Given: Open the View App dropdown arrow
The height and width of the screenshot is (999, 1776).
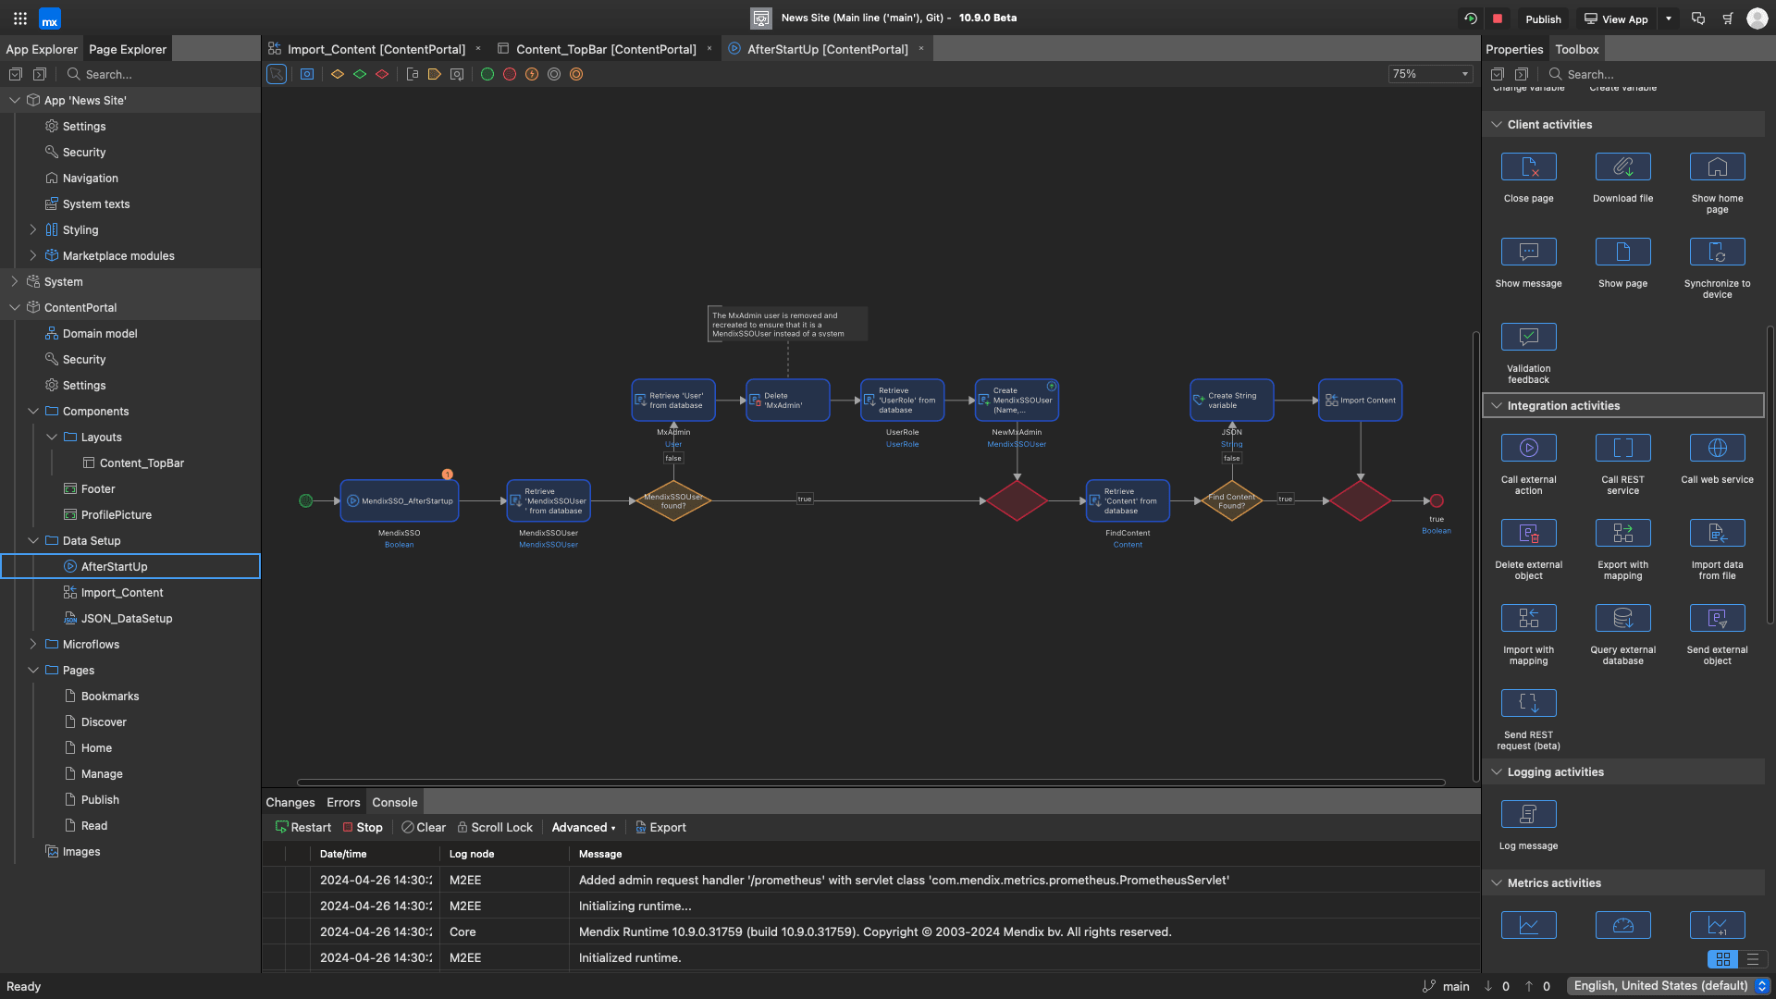Looking at the screenshot, I should click(x=1669, y=18).
